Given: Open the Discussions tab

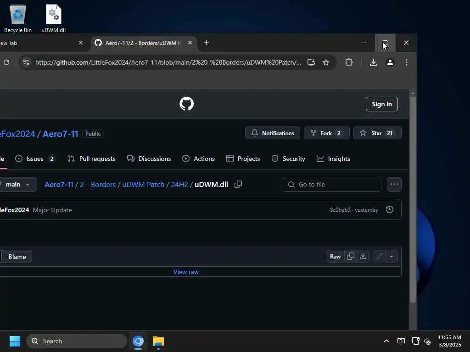Looking at the screenshot, I should [x=149, y=159].
